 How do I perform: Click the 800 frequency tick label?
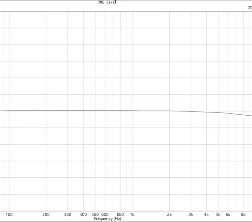[x=120, y=214]
